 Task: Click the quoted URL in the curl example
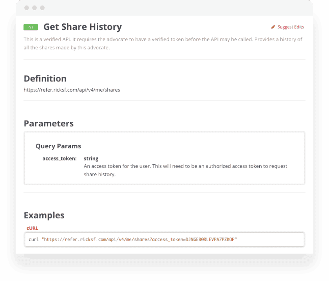[139, 240]
